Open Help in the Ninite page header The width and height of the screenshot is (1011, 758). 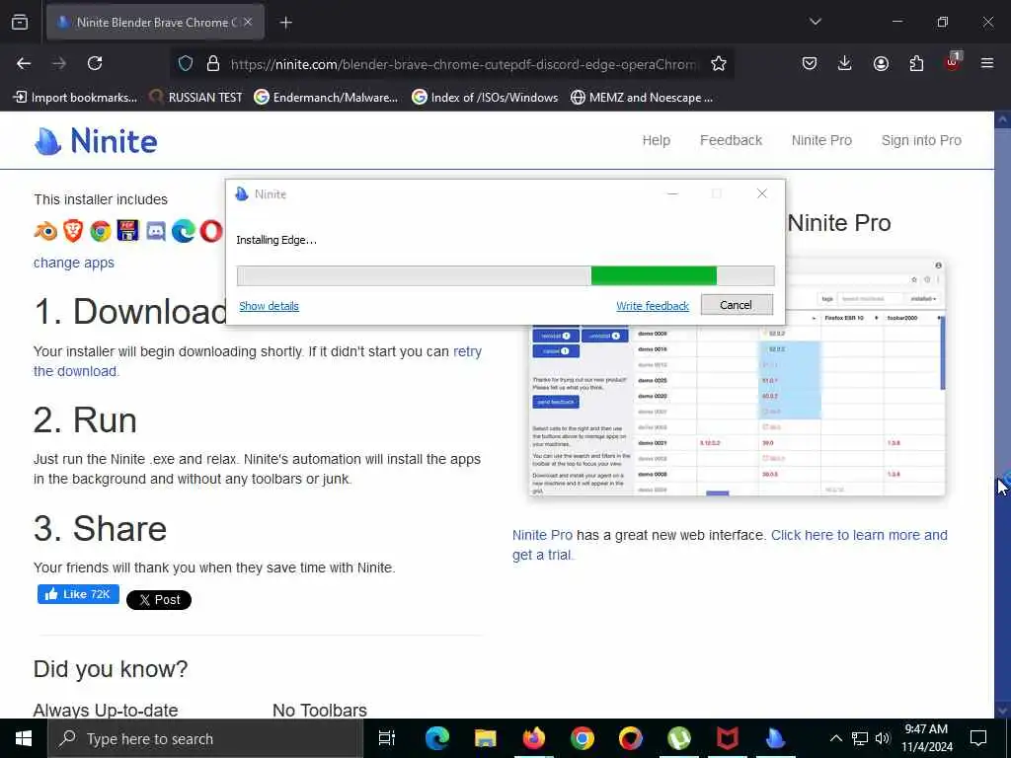click(x=656, y=140)
